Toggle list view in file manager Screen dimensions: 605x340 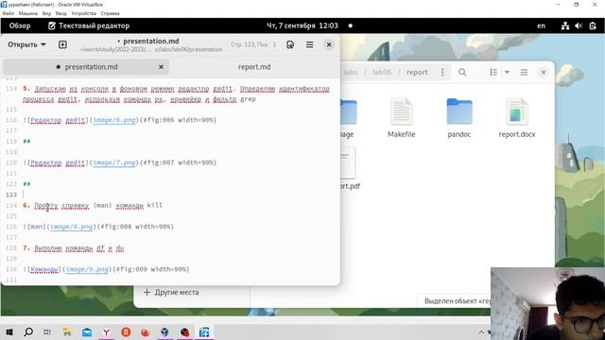click(493, 72)
